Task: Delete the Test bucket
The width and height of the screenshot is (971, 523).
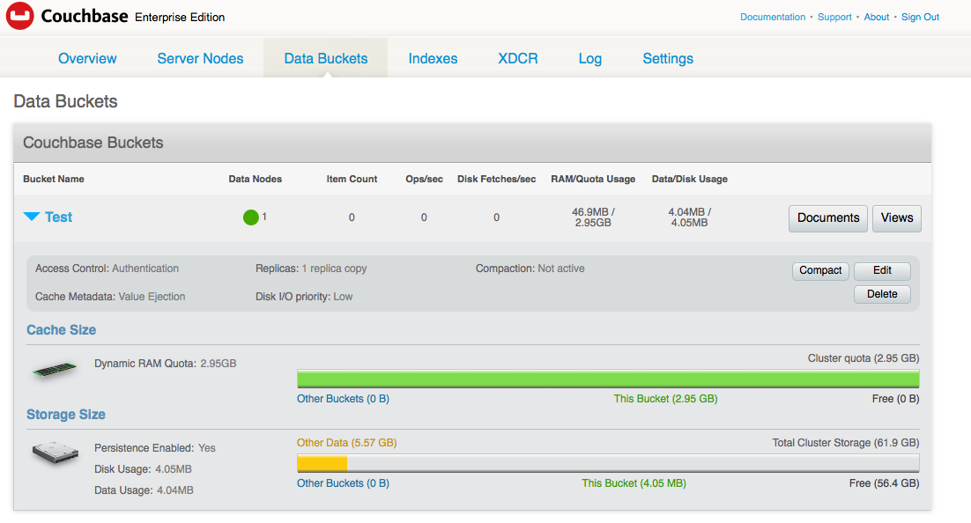Action: tap(882, 295)
